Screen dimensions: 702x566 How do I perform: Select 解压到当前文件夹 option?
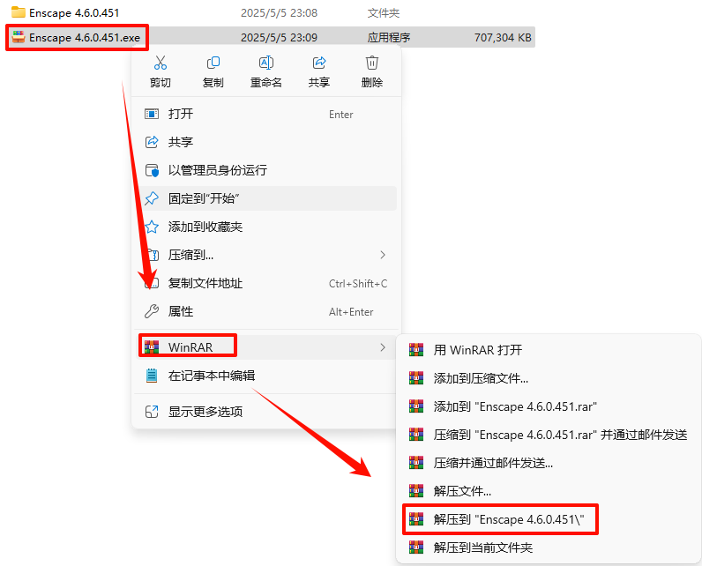549,547
